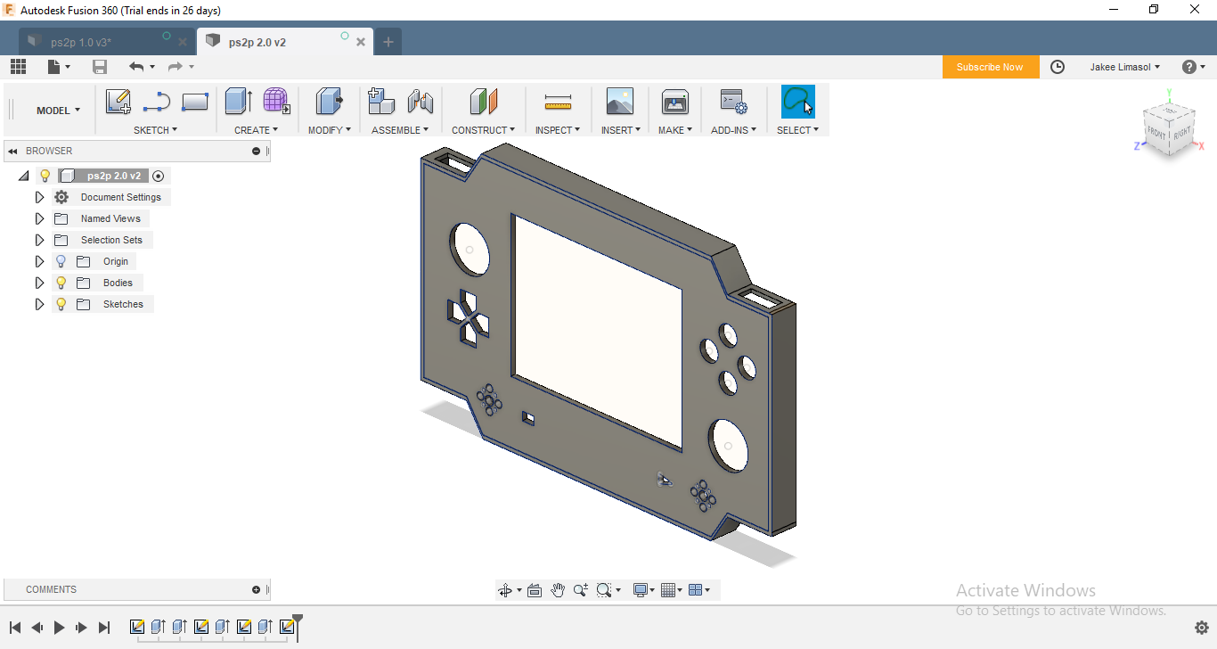The height and width of the screenshot is (649, 1217).
Task: Open the CREATE dropdown menu
Action: tap(256, 130)
